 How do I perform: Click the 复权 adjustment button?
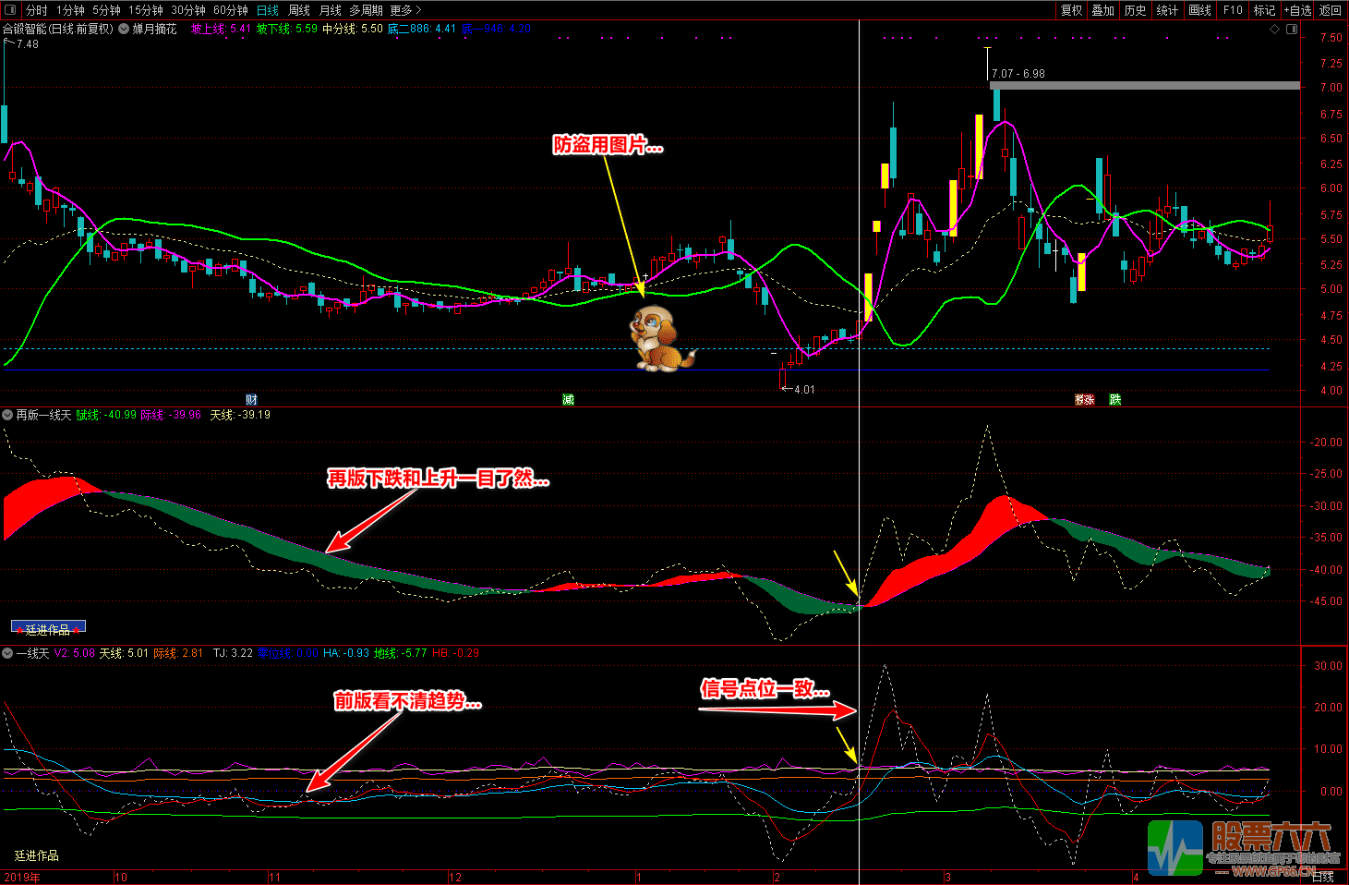click(1071, 10)
